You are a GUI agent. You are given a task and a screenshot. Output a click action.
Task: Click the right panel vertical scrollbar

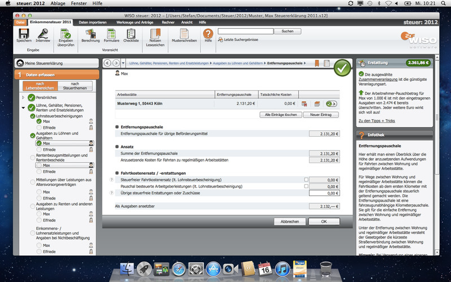[437, 155]
